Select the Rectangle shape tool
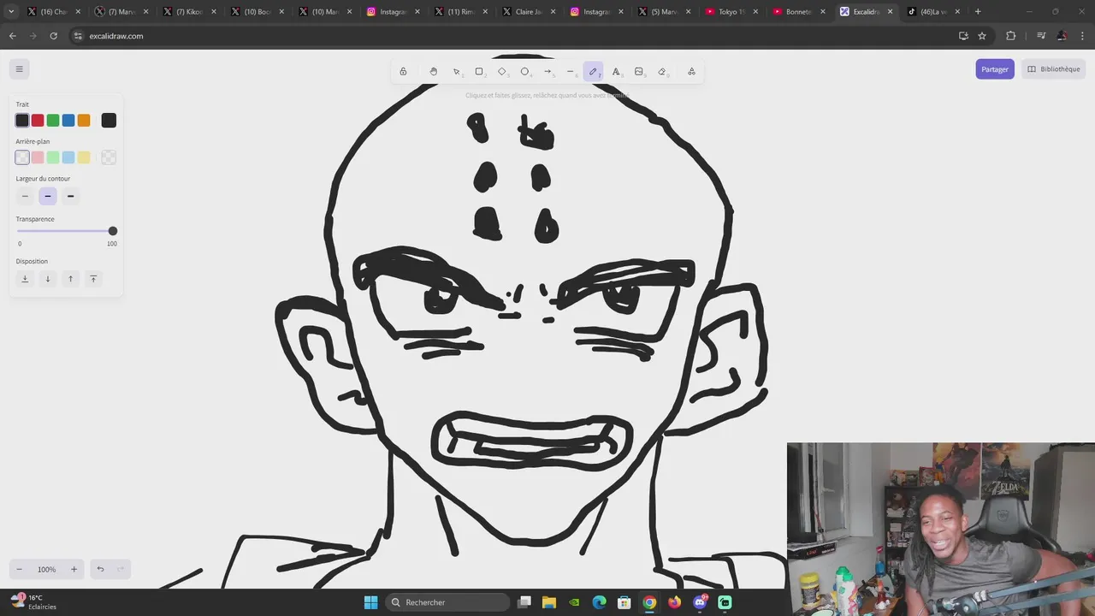This screenshot has width=1095, height=616. click(x=479, y=71)
